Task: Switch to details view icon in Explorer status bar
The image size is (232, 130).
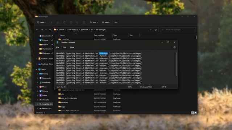Action: [x=192, y=113]
